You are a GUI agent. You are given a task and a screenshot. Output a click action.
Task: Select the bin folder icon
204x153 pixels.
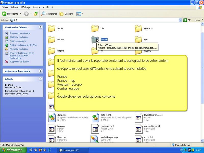(x=95, y=29)
